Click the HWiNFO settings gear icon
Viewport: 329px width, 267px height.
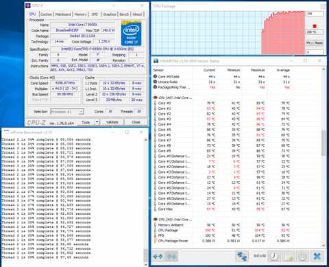coord(302,256)
